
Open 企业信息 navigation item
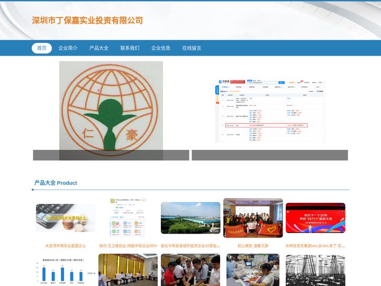(161, 48)
